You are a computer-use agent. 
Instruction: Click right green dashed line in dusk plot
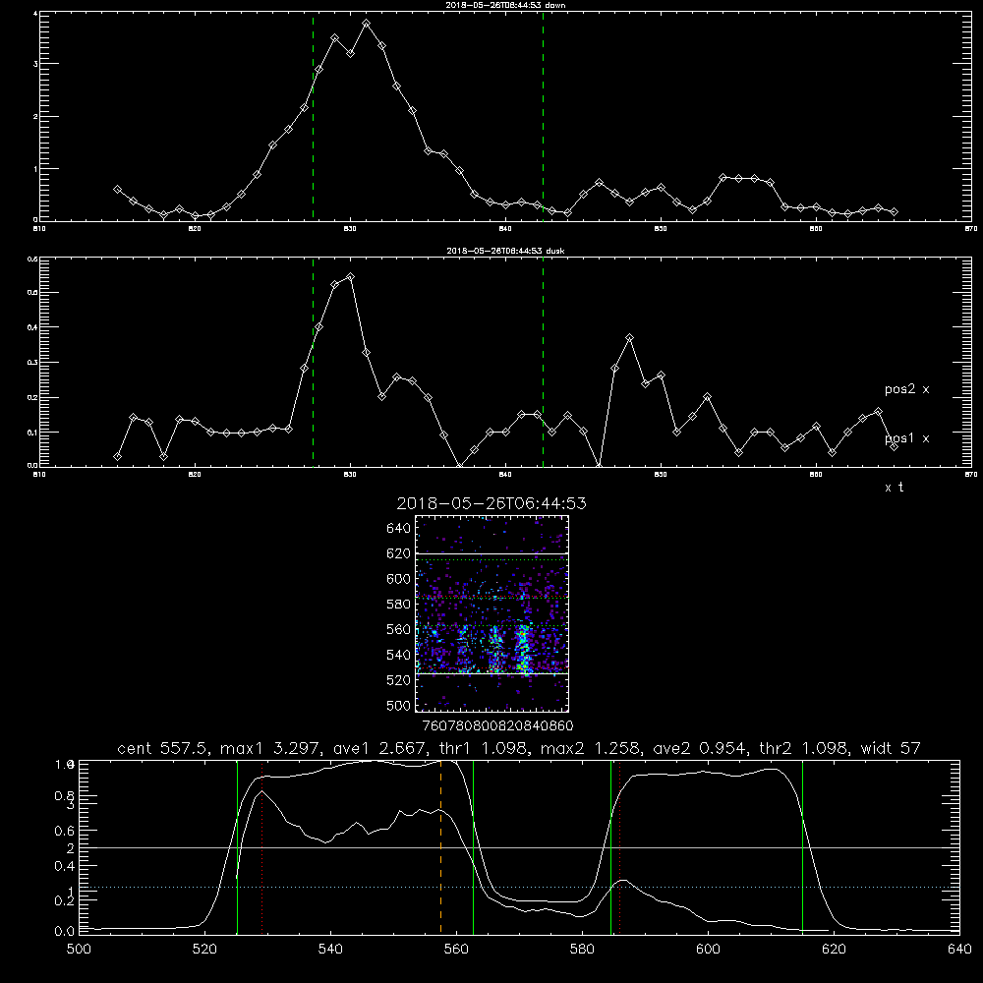tap(543, 363)
